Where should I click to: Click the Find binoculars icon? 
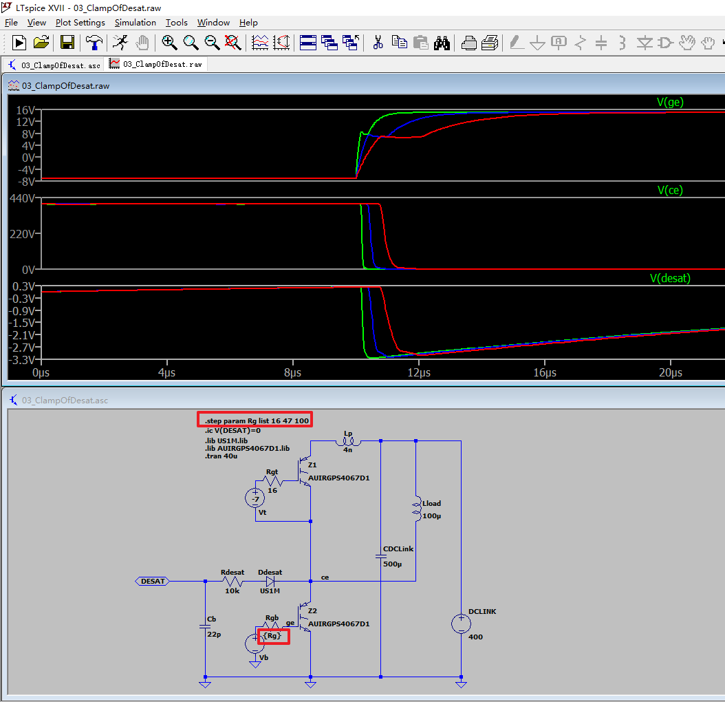442,43
